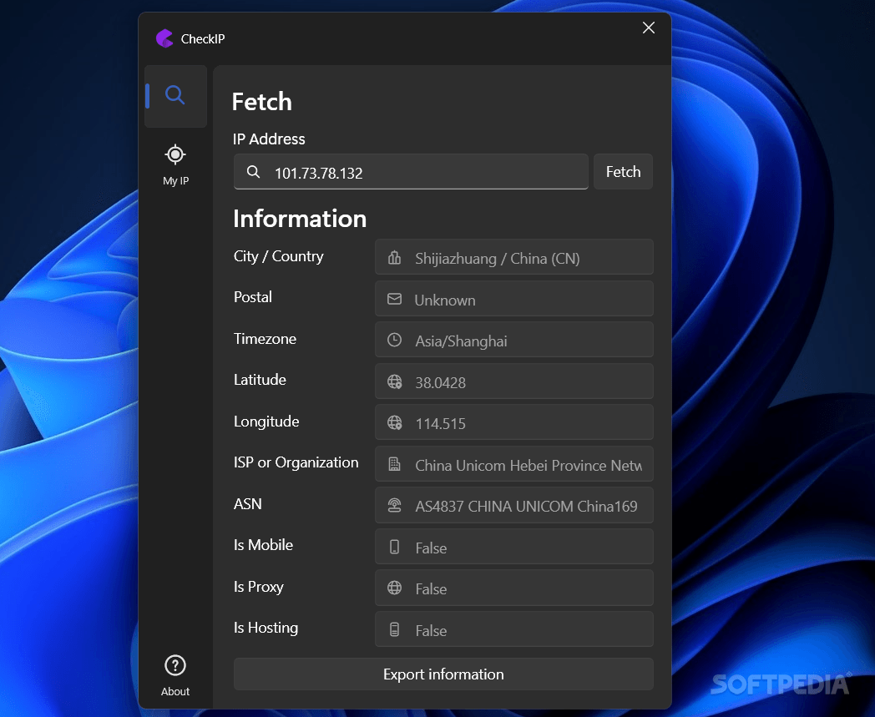Click the building icon in ISP field
The image size is (875, 717).
[x=395, y=464]
